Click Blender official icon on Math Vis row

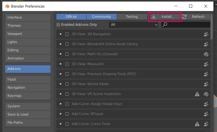[206, 54]
